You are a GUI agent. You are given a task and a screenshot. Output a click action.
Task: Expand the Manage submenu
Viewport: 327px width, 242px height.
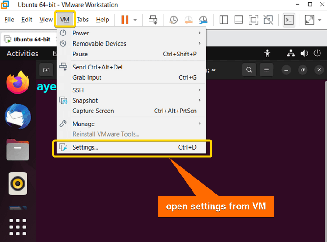tap(131, 124)
